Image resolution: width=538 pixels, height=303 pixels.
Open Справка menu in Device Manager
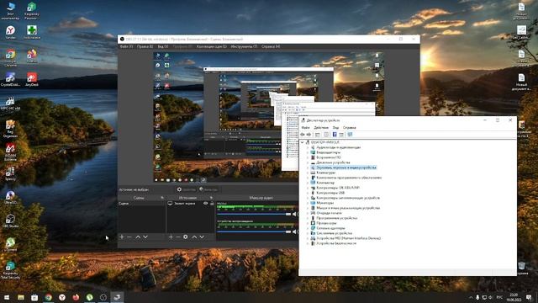click(x=350, y=127)
